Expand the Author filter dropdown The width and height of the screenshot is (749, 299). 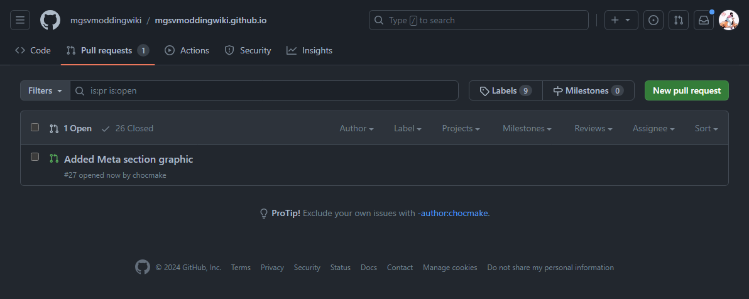coord(356,129)
